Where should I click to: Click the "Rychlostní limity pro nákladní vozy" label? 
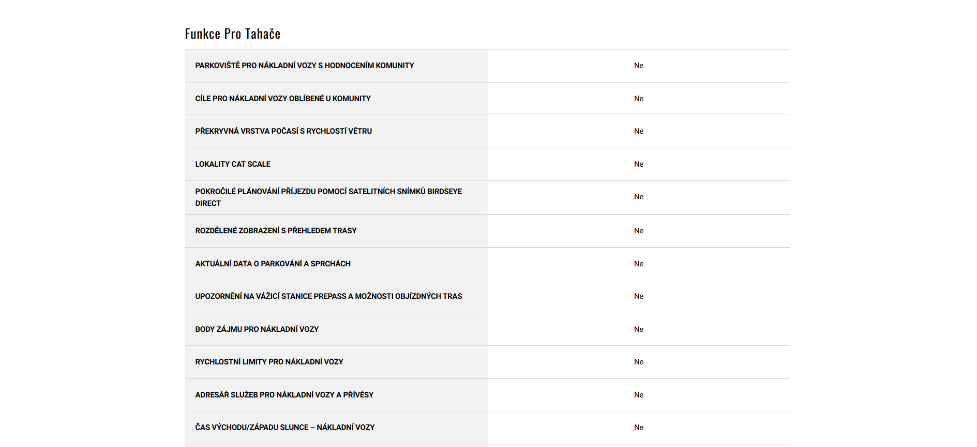pos(269,362)
